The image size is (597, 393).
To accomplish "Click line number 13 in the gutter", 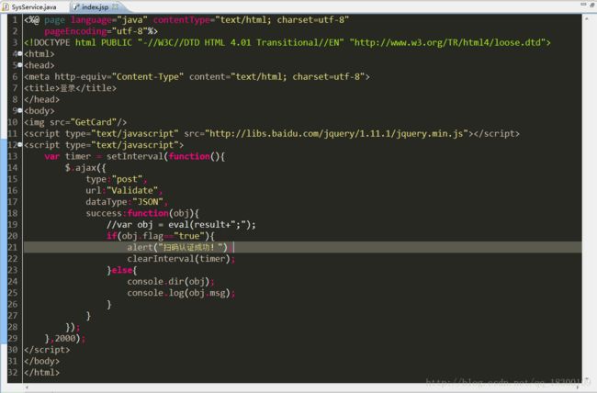I will pos(13,156).
